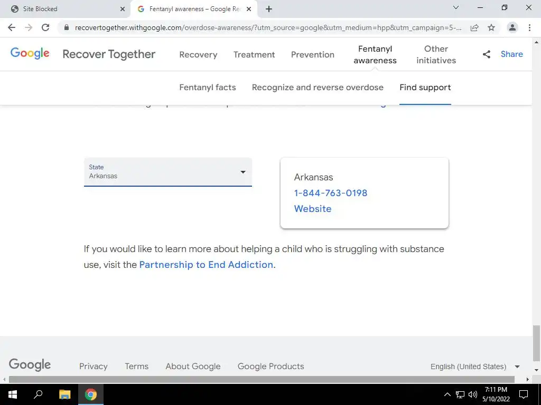Go back with the browser back arrow

coord(12,27)
